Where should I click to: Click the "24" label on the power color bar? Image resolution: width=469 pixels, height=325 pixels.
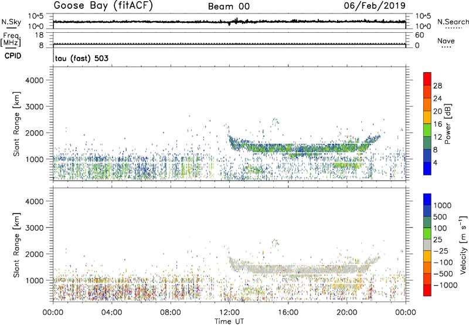point(437,99)
